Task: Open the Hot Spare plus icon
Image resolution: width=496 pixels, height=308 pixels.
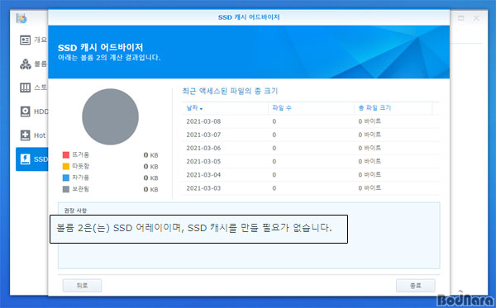Action: pyautogui.click(x=25, y=135)
